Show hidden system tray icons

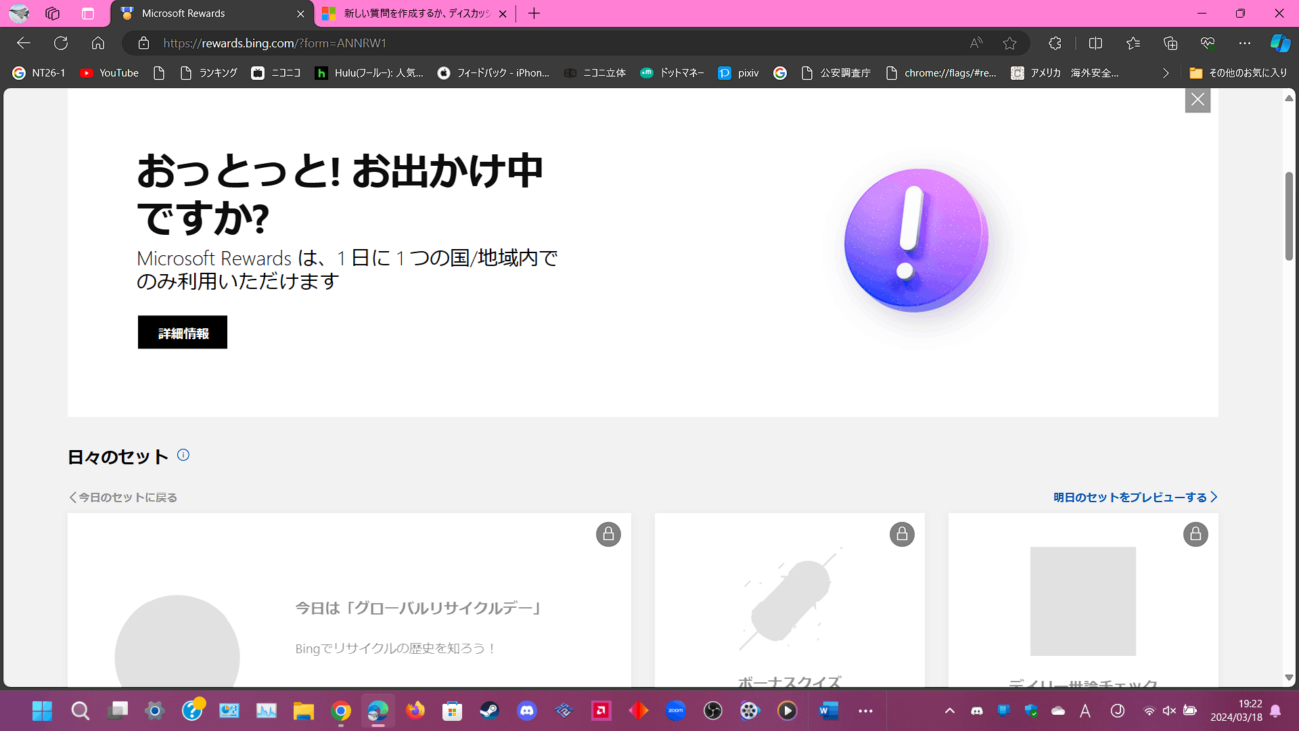click(950, 711)
